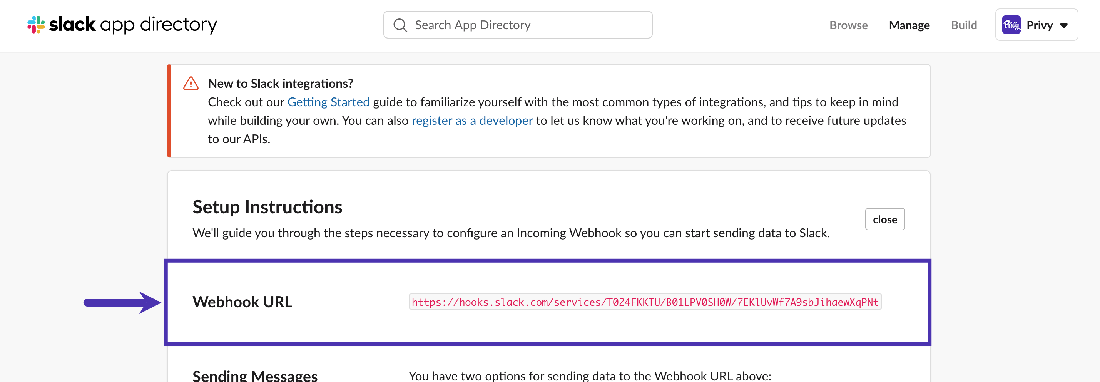Screen dimensions: 1100x382
Task: Click the New to Slack integrations heading
Action: (x=281, y=83)
